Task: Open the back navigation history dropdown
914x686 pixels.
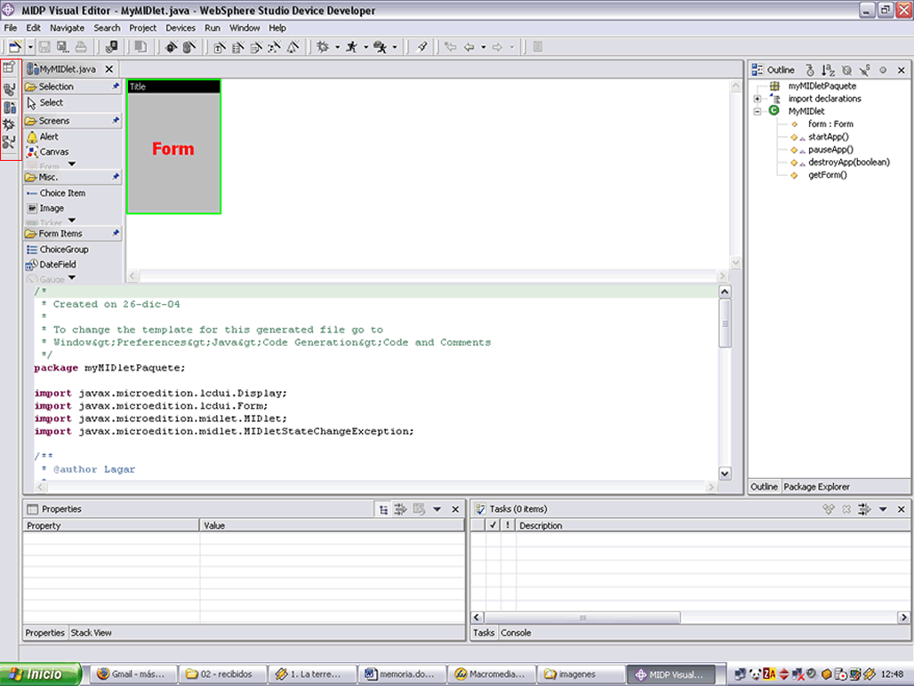Action: 484,48
